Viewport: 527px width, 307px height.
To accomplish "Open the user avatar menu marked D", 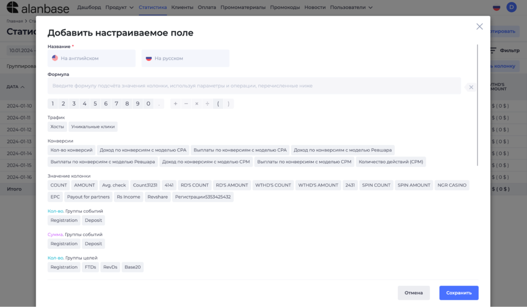I will pyautogui.click(x=511, y=7).
